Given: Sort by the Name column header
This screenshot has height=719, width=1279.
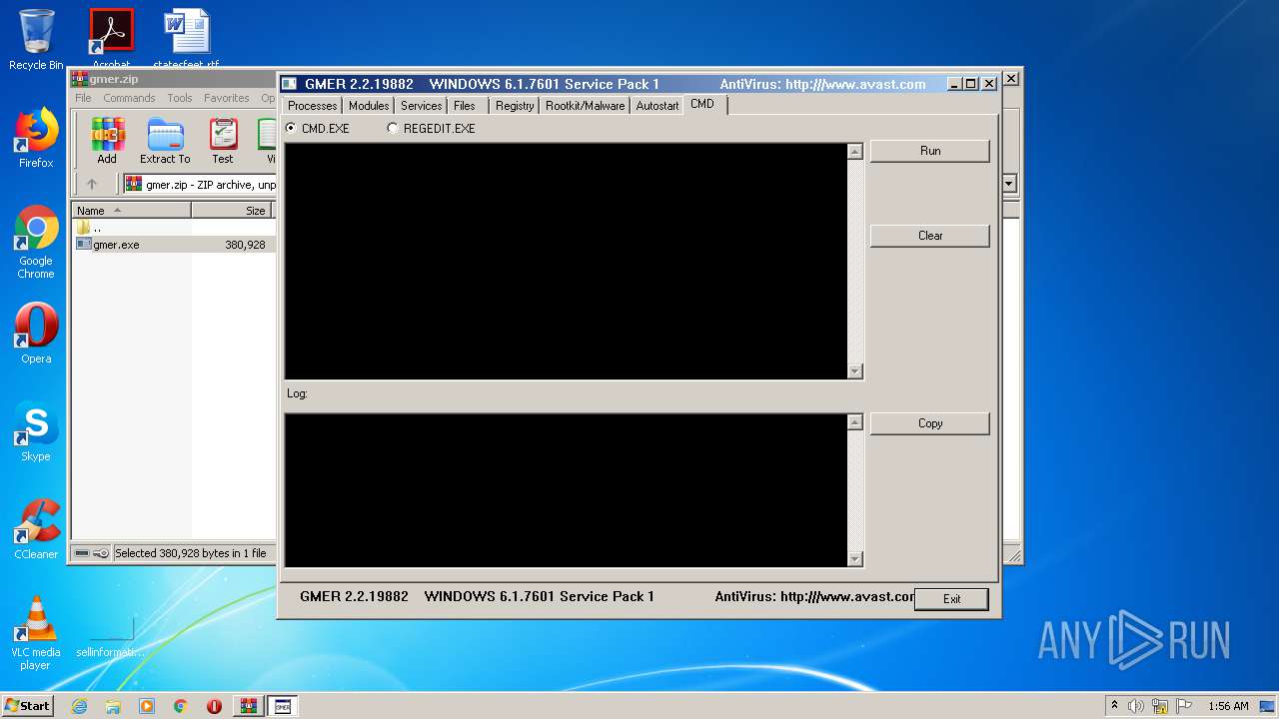Looking at the screenshot, I should pyautogui.click(x=131, y=211).
